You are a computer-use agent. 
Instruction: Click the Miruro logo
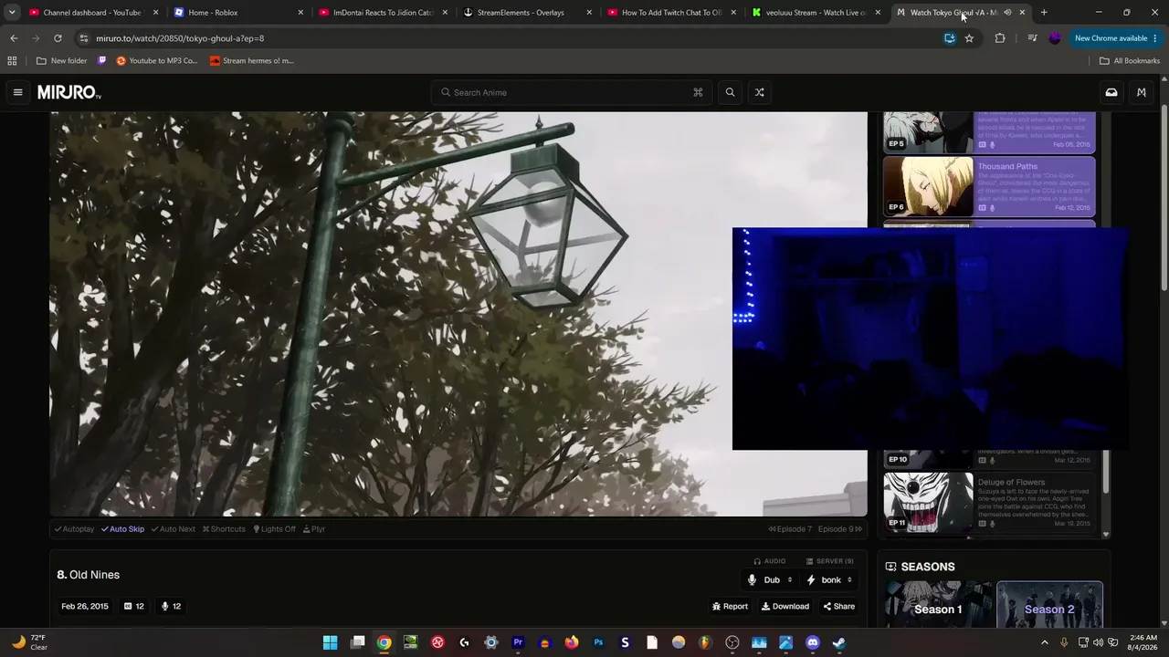pyautogui.click(x=69, y=93)
